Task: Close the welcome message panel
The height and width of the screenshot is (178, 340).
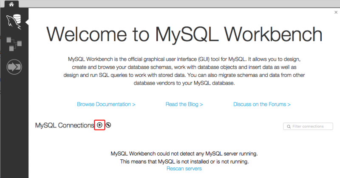Action: pos(336,12)
